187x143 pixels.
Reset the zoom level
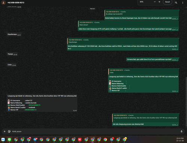[x=168, y=2]
